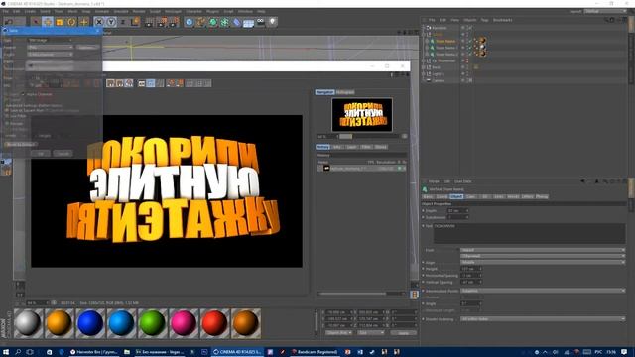Viewport: 635px width, 357px height.
Task: Open the Font family dropdown
Action: (543, 250)
